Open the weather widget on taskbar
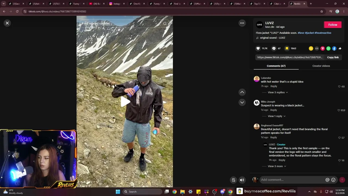The width and height of the screenshot is (348, 196). (13, 192)
